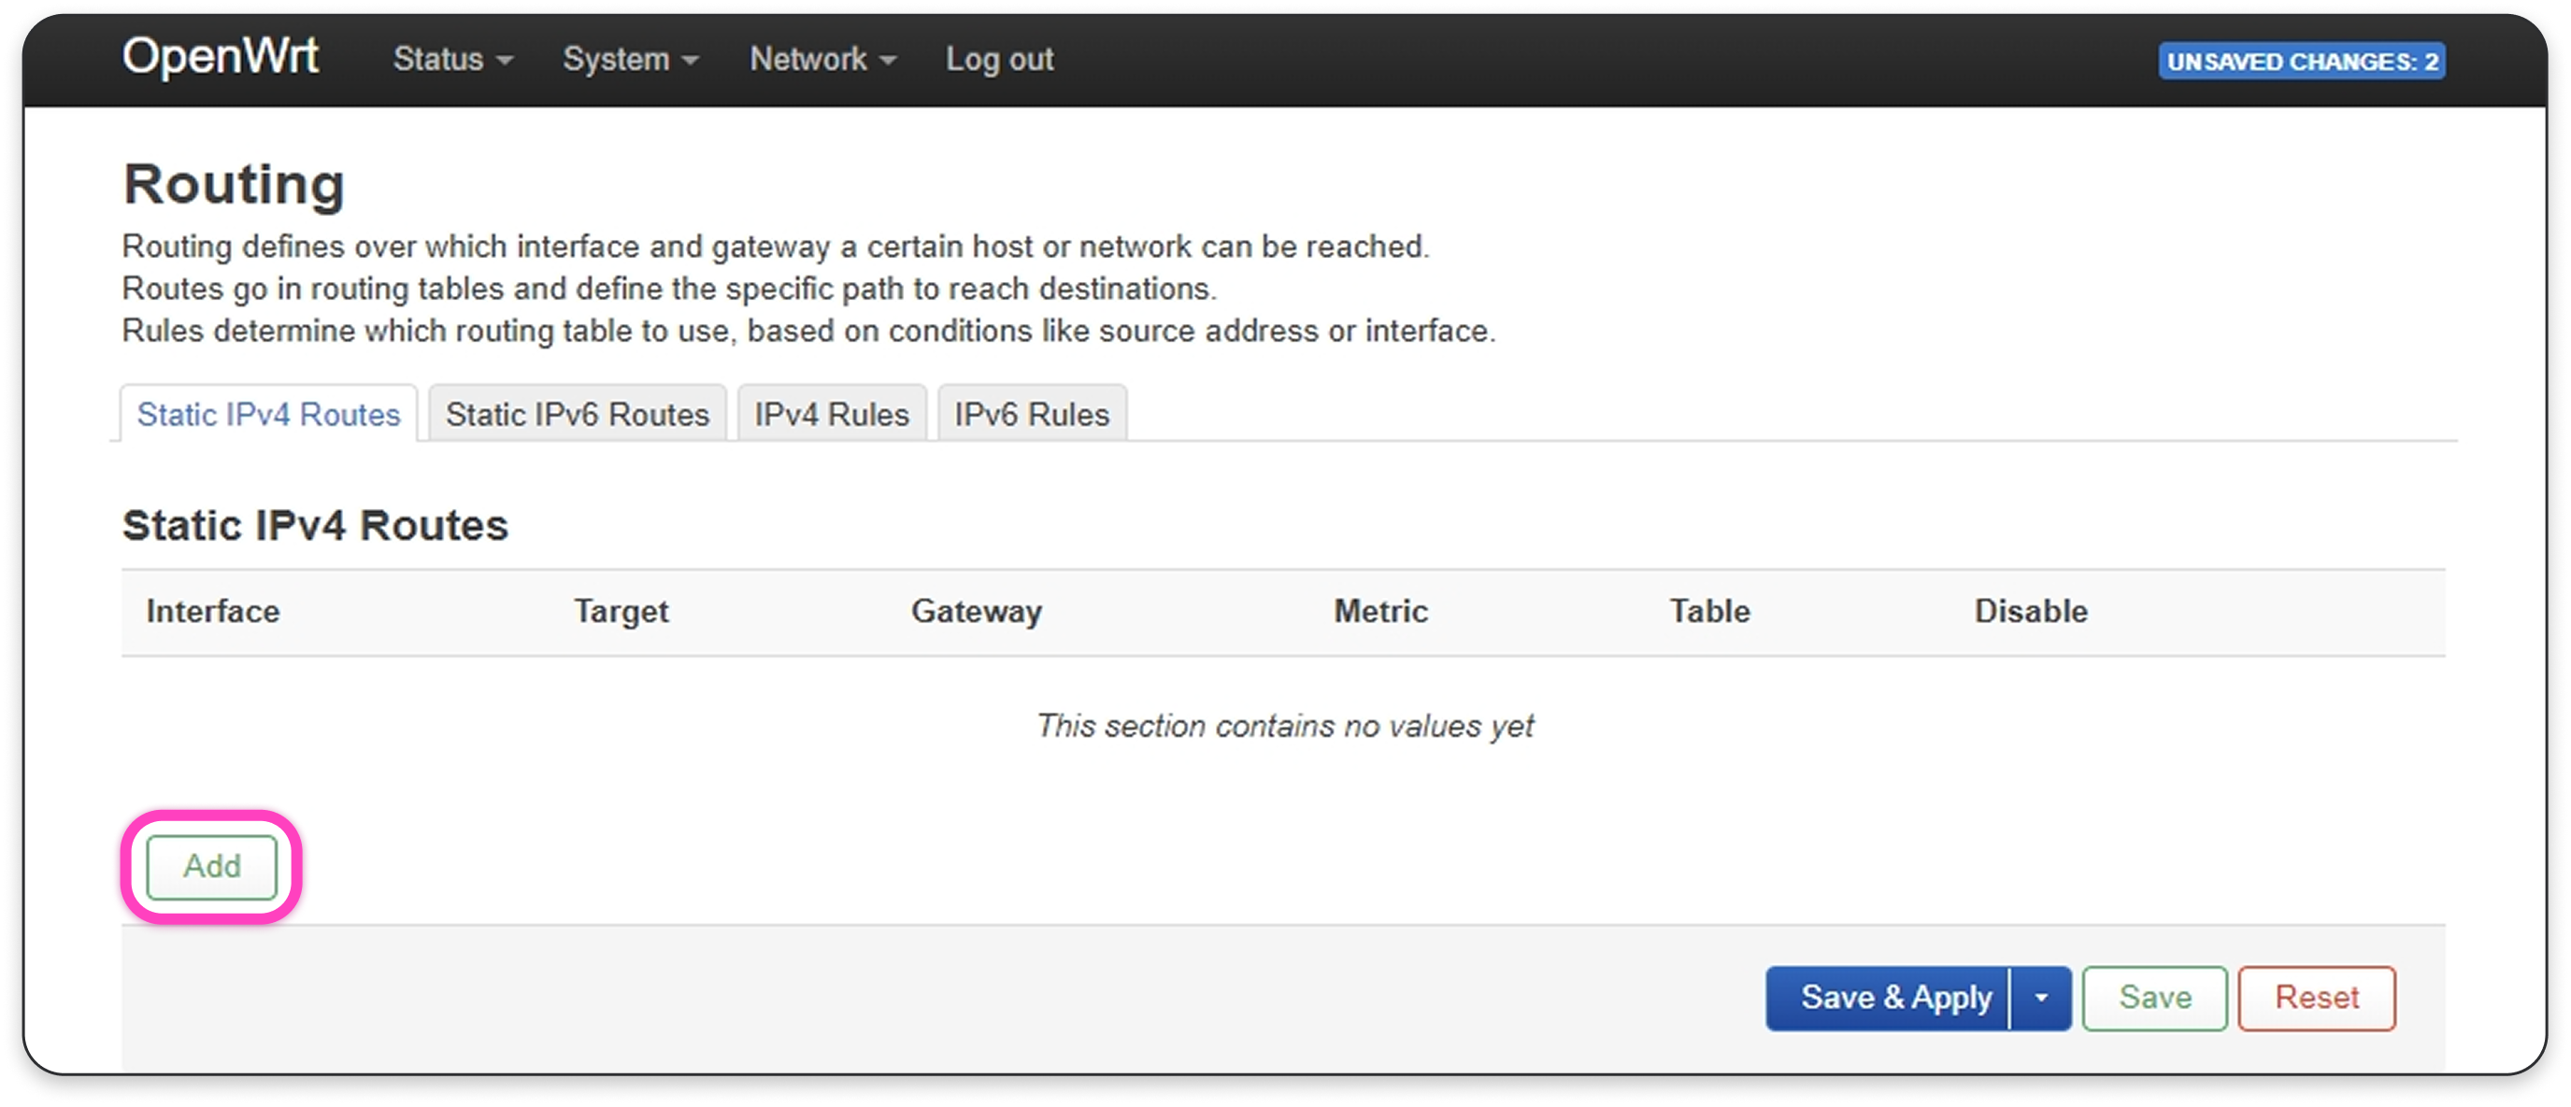Click the Log out link
Screen dimensions: 2571x1107
(999, 60)
